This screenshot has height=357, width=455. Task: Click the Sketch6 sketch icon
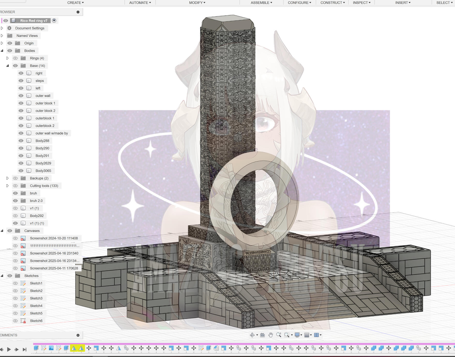click(23, 321)
